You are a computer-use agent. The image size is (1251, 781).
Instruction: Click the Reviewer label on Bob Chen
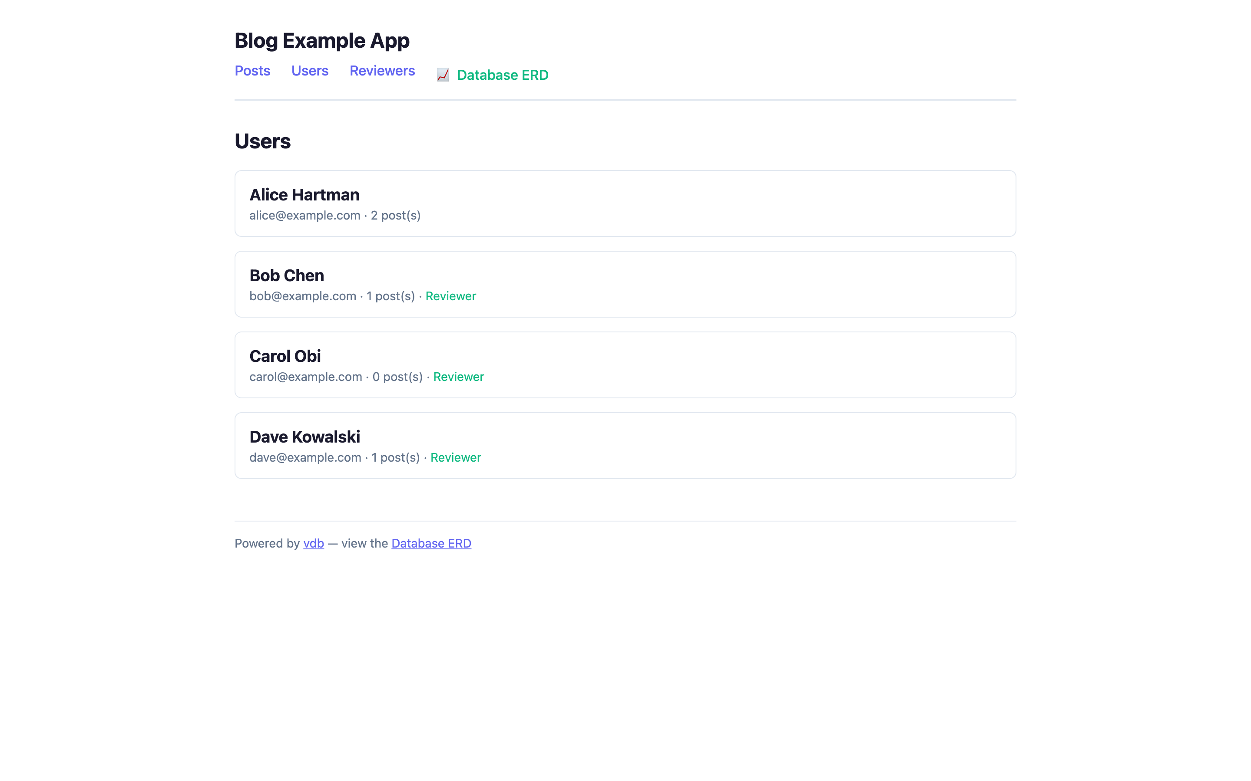point(450,296)
